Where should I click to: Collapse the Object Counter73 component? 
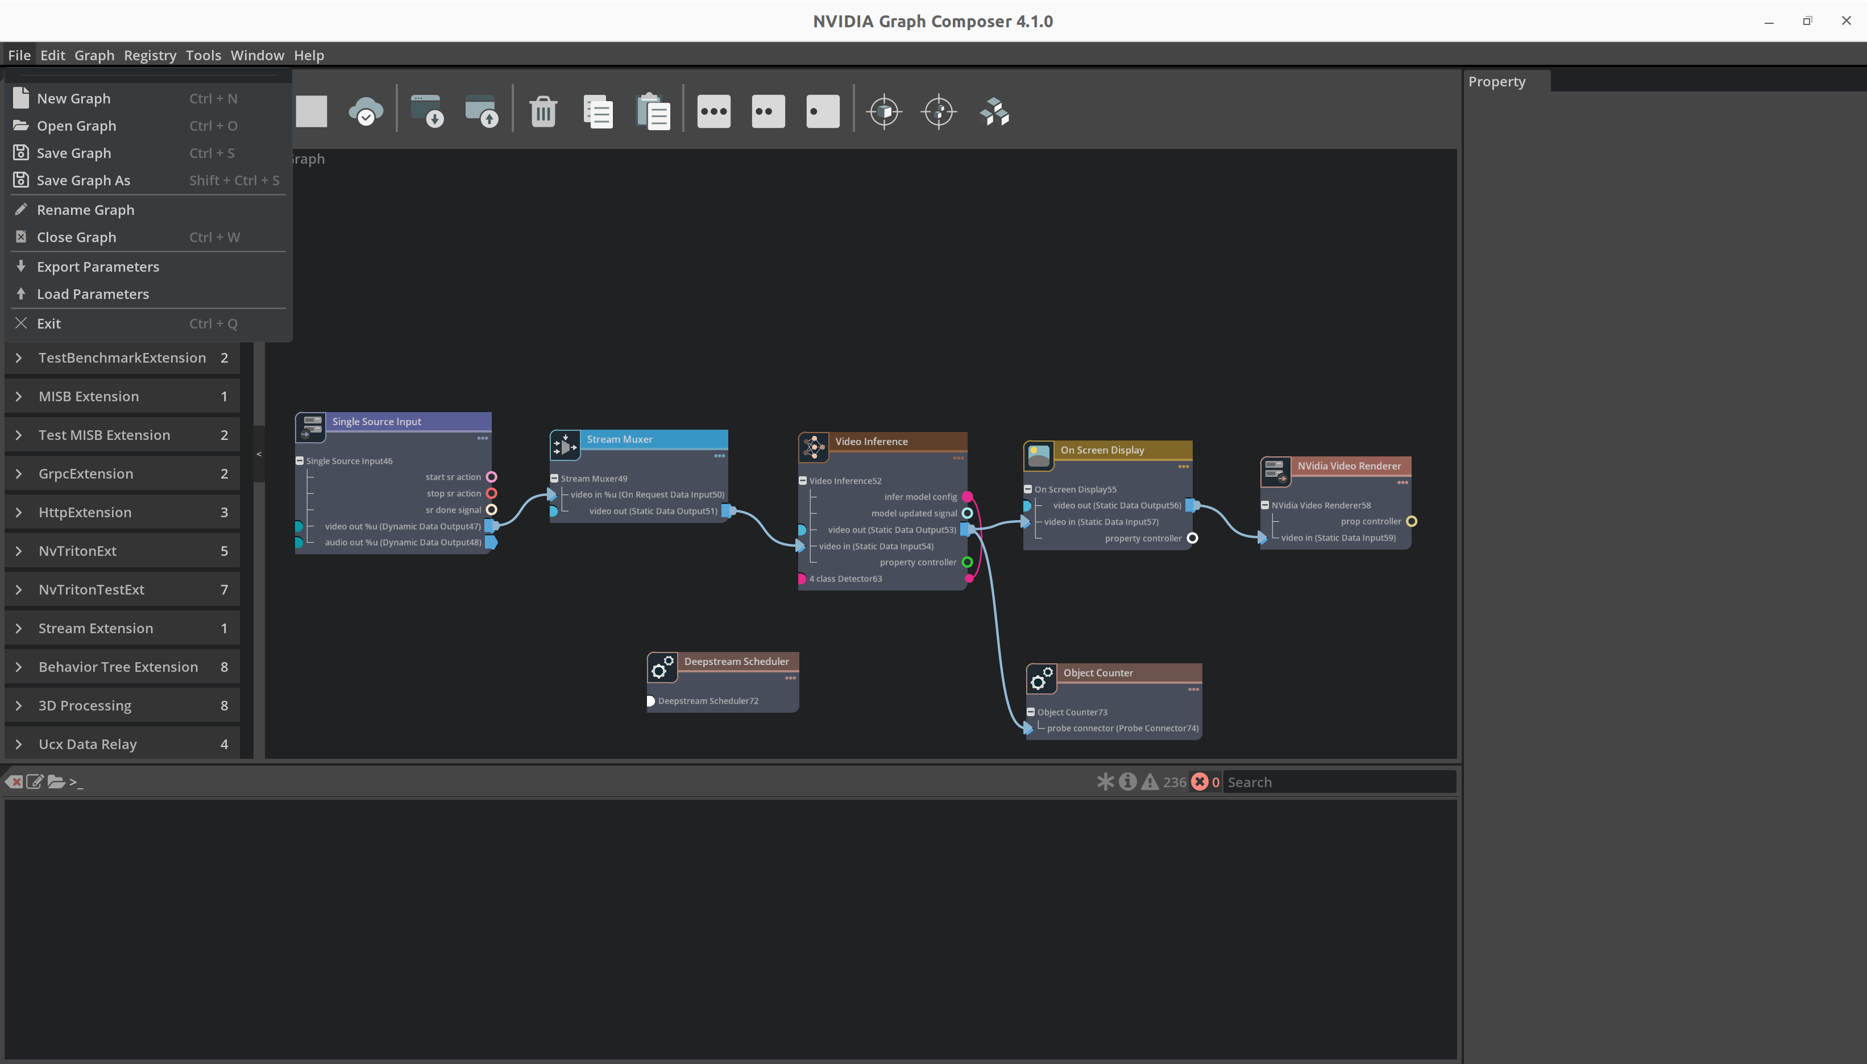point(1030,713)
